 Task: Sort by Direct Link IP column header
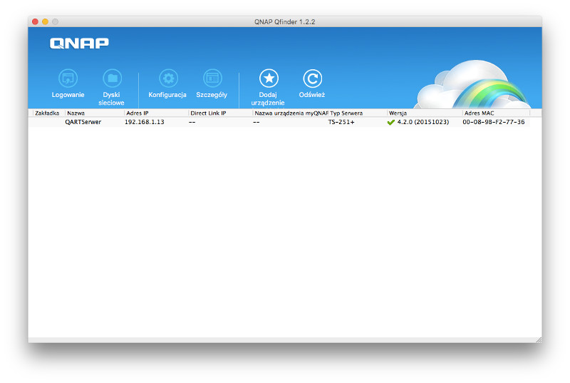(220, 113)
